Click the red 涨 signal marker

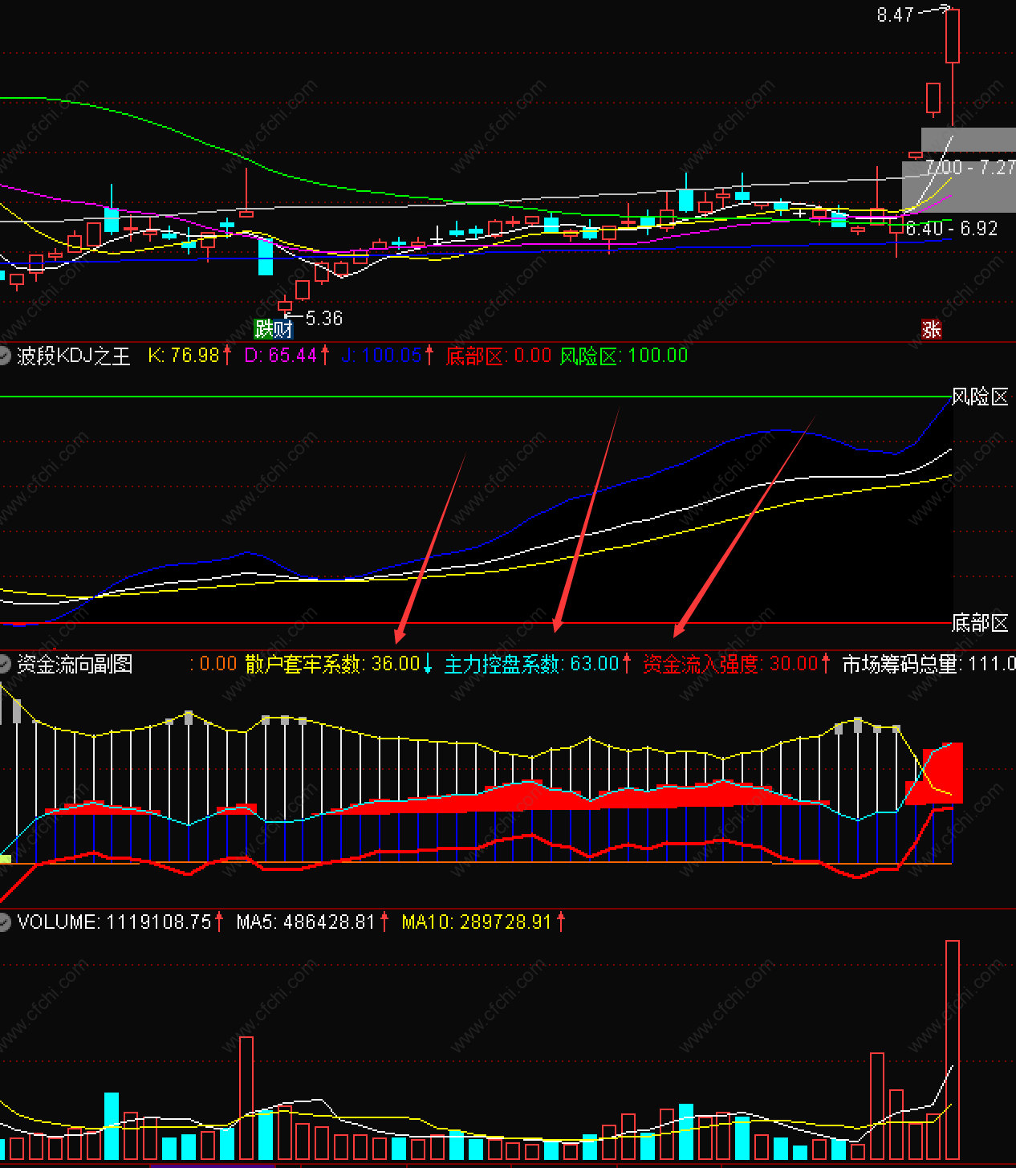[x=931, y=329]
